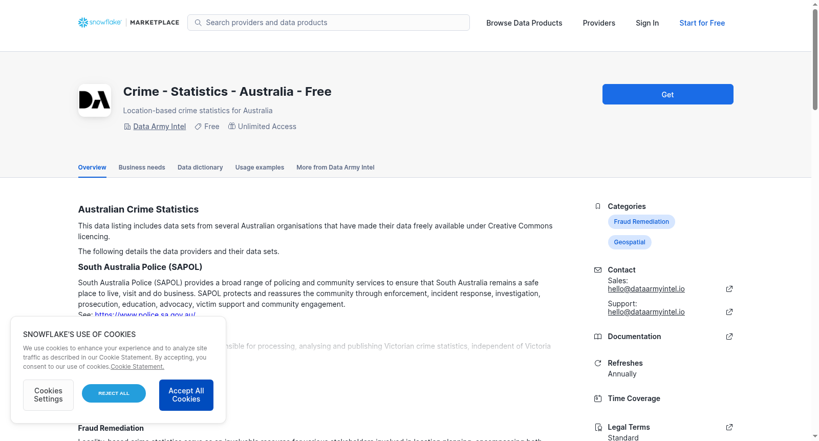Click the search magnifier icon
This screenshot has height=441, width=819.
pos(198,23)
